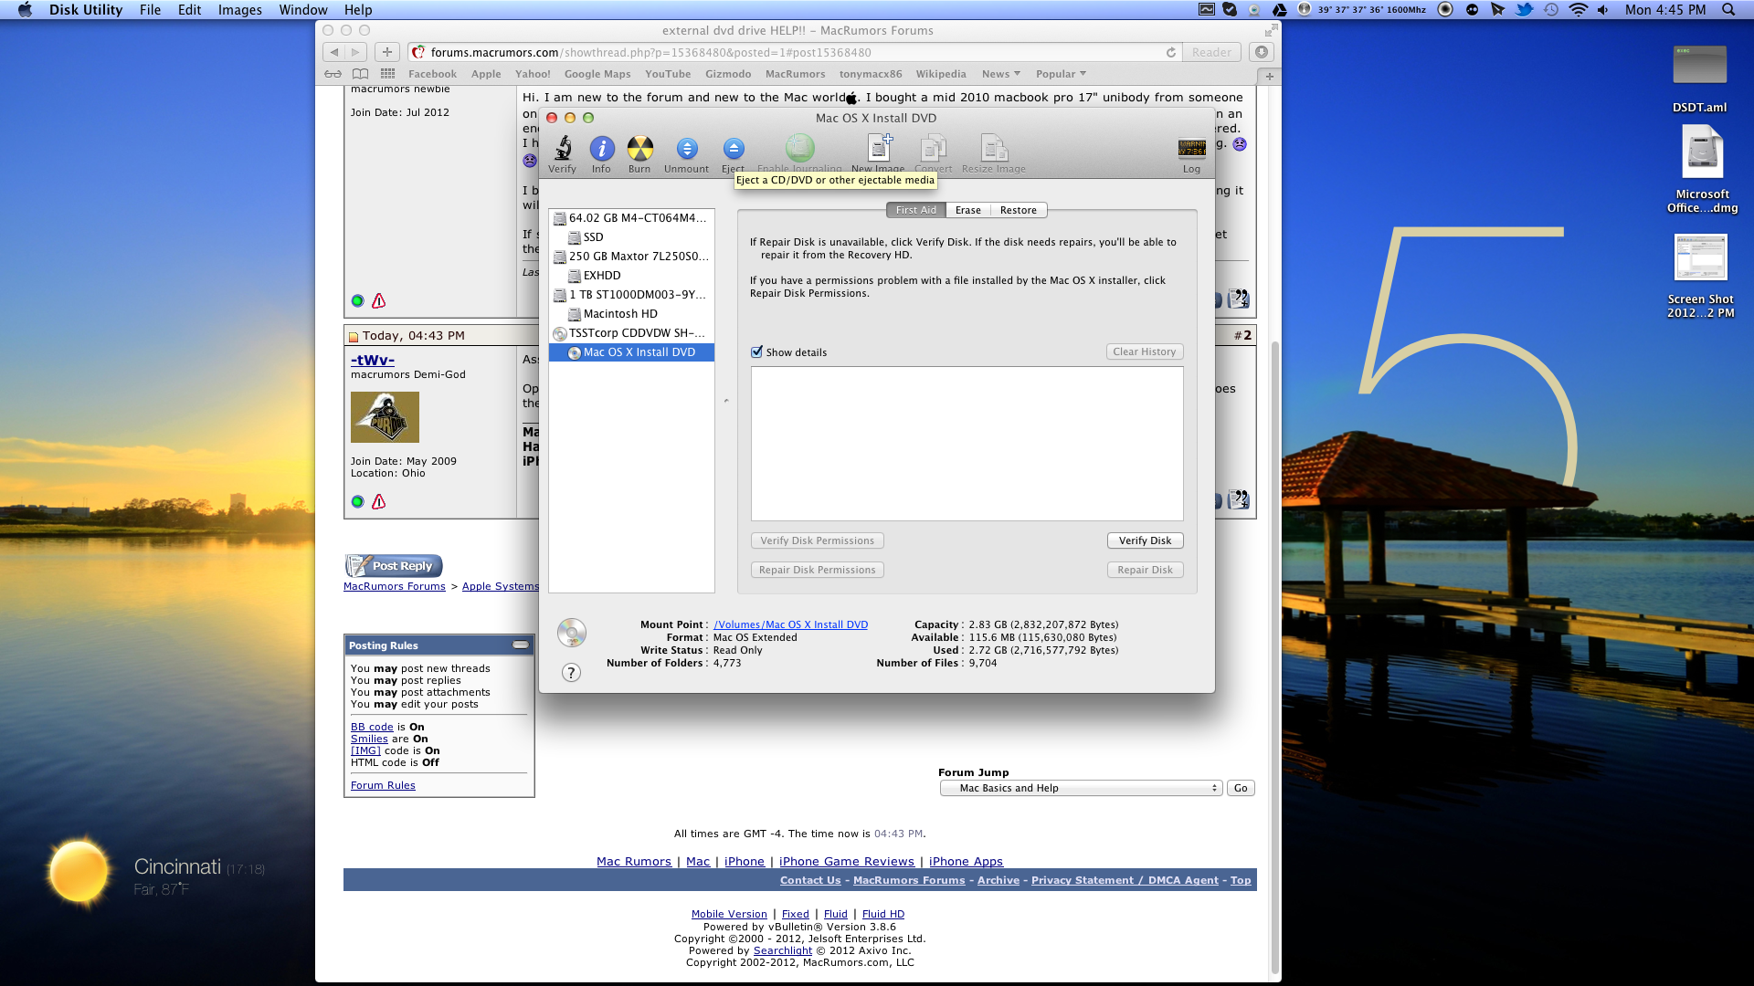Select the Macintosh HD volume
Screen dimensions: 1754x986
pyautogui.click(x=619, y=314)
